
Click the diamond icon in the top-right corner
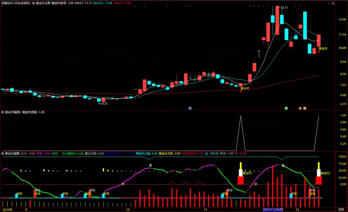[x=328, y=3]
